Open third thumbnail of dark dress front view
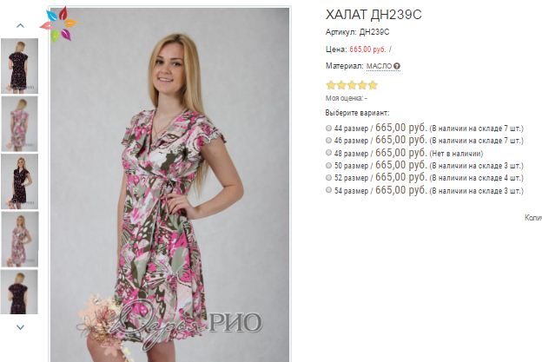This screenshot has height=362, width=542. (x=19, y=181)
